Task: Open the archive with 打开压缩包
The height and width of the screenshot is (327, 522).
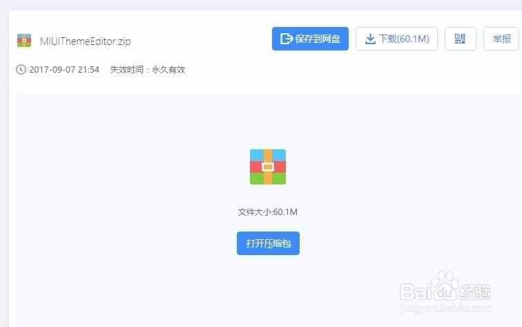Action: (269, 243)
